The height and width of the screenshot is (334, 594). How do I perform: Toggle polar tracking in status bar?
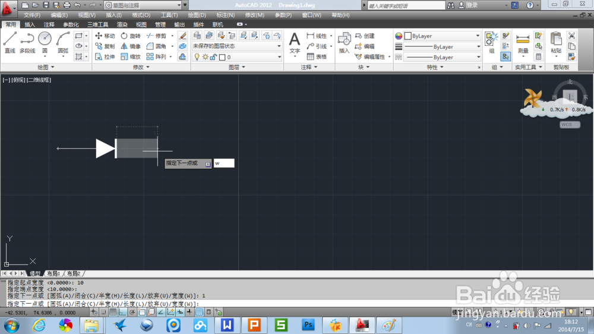click(132, 312)
